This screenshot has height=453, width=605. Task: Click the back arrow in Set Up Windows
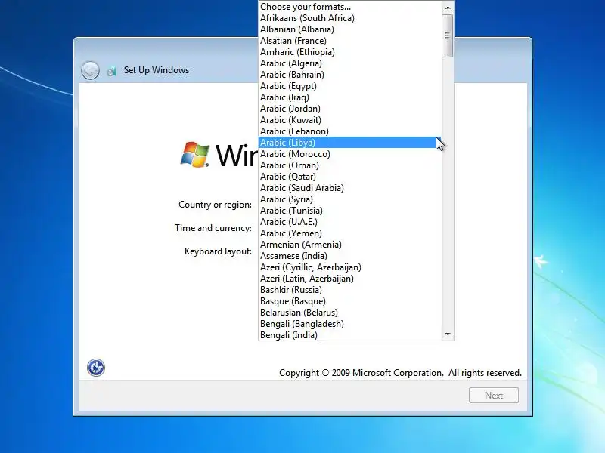pyautogui.click(x=90, y=70)
